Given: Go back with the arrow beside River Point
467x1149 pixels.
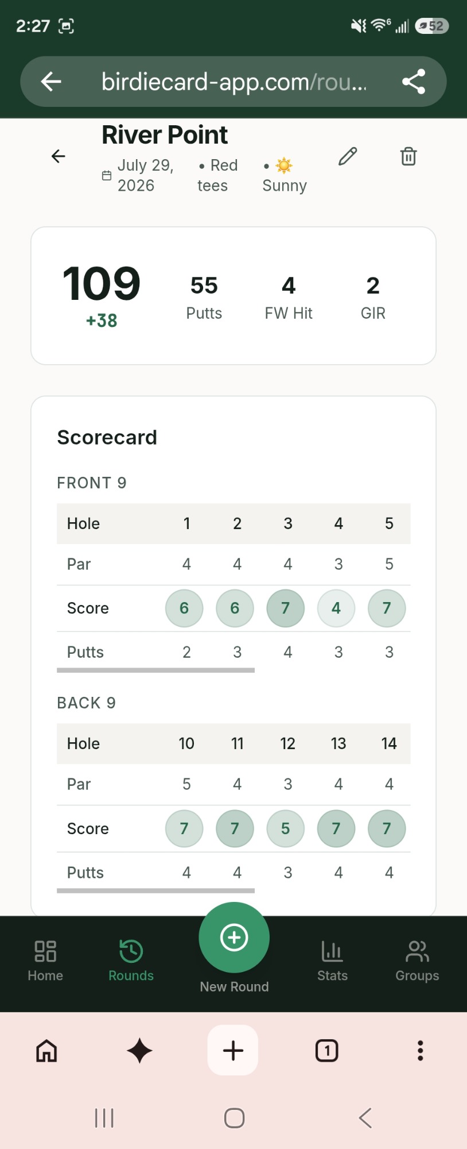Looking at the screenshot, I should point(59,156).
